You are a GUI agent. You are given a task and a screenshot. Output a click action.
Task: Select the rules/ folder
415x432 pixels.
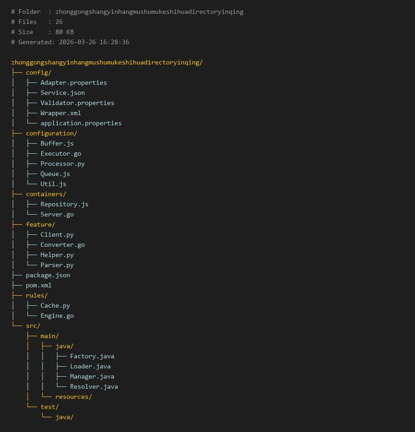[x=36, y=295]
